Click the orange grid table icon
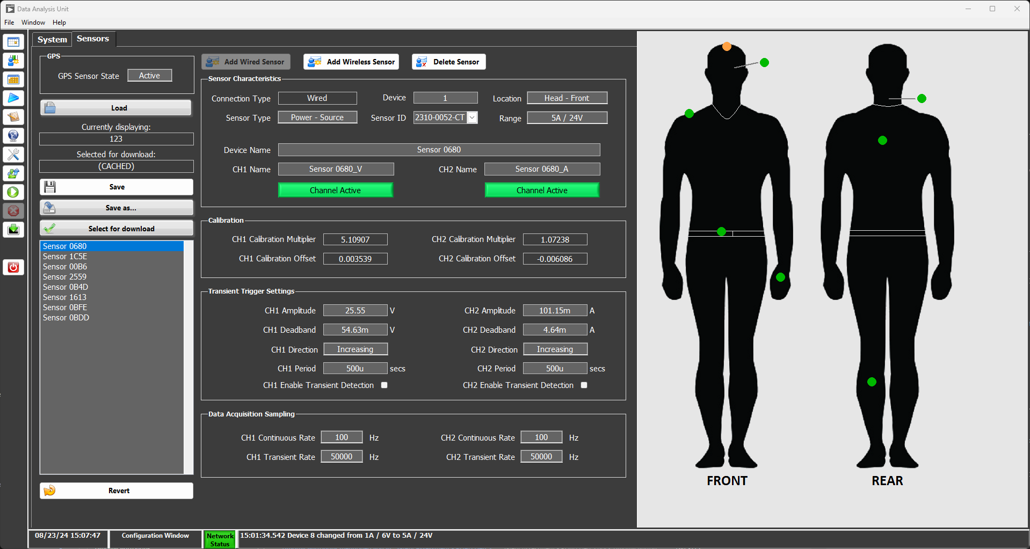 (13, 79)
